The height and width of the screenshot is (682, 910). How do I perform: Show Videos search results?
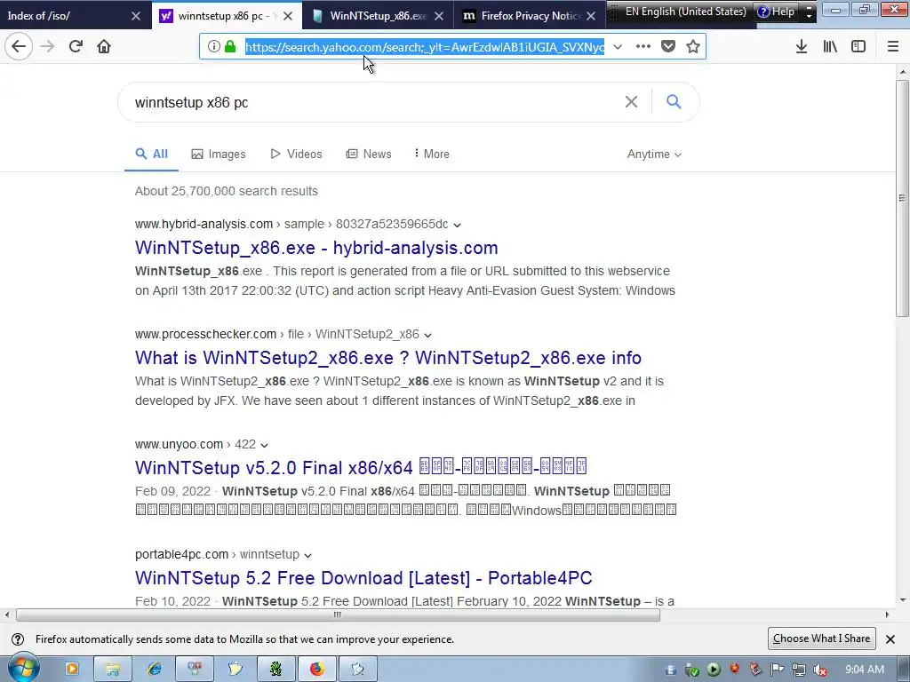click(x=296, y=154)
